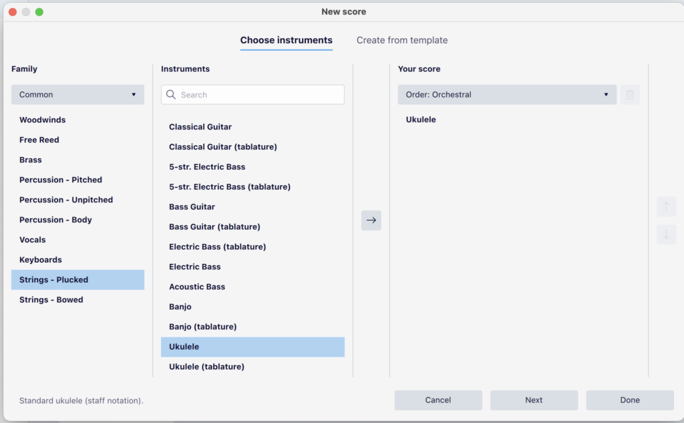Click the move instrument up arrow
The width and height of the screenshot is (684, 423).
pos(666,206)
